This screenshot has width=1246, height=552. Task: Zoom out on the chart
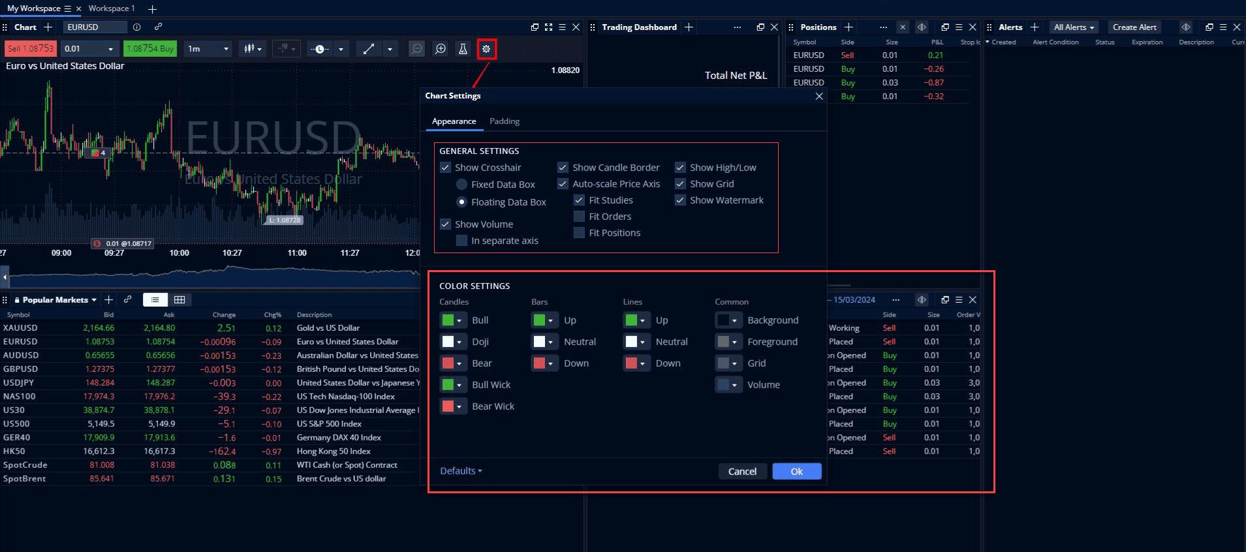(x=416, y=49)
